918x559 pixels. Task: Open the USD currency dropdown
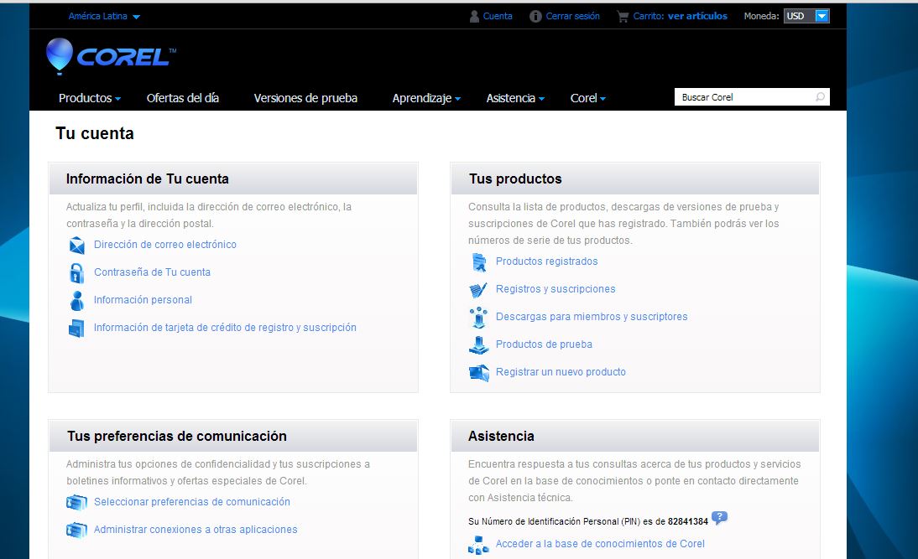pyautogui.click(x=806, y=17)
